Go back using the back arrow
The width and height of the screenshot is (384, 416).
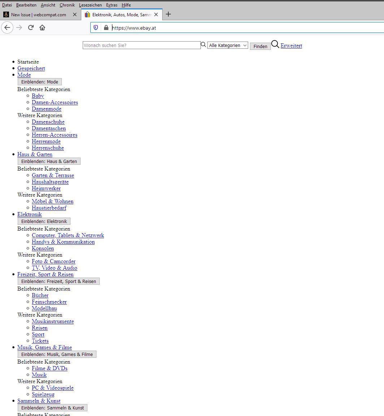pyautogui.click(x=7, y=27)
